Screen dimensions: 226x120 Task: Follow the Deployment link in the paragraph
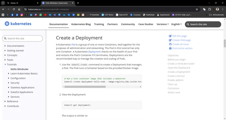click(x=94, y=52)
